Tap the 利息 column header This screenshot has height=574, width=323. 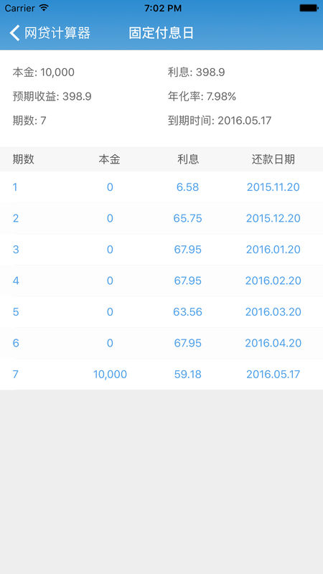pos(188,159)
